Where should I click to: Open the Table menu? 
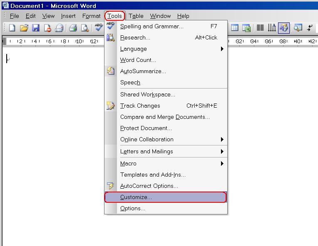click(x=136, y=16)
